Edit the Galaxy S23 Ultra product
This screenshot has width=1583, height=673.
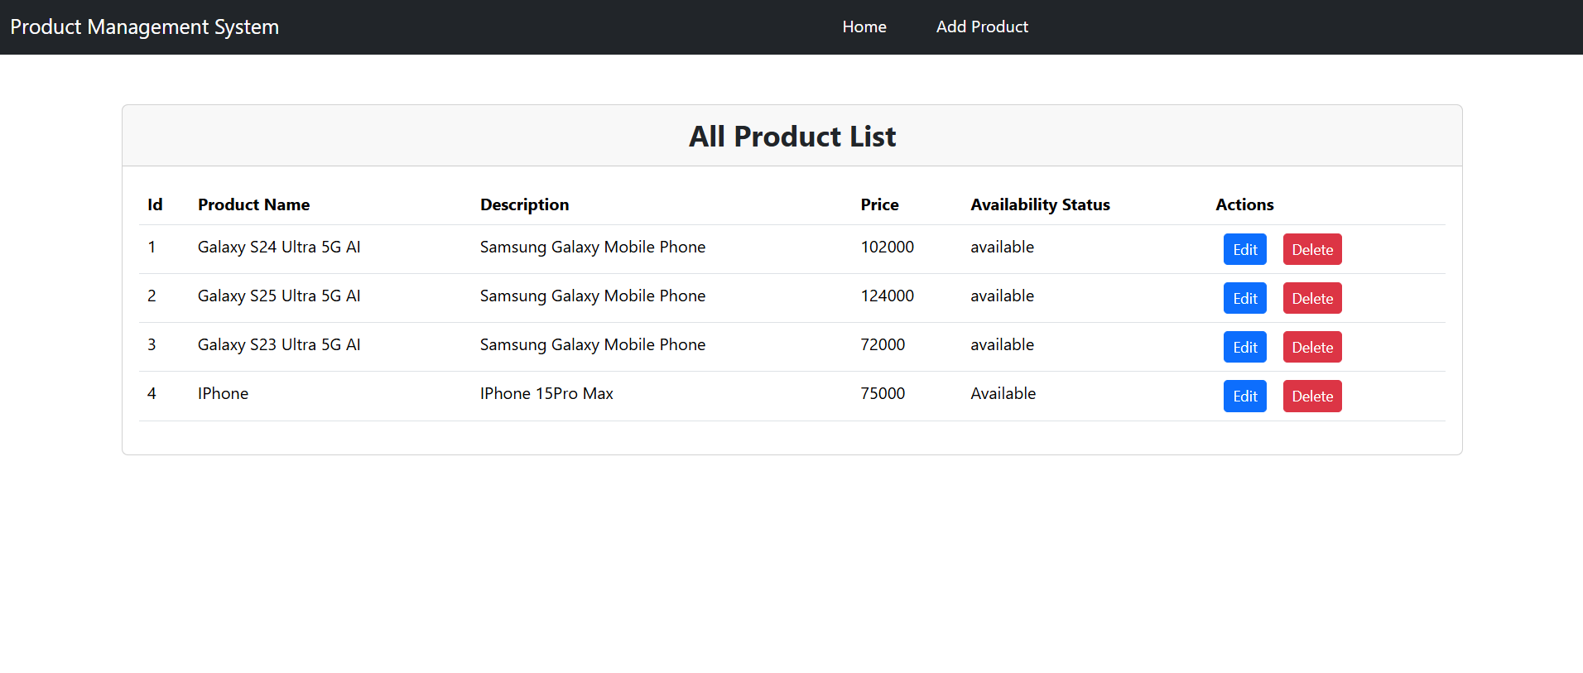[1245, 347]
